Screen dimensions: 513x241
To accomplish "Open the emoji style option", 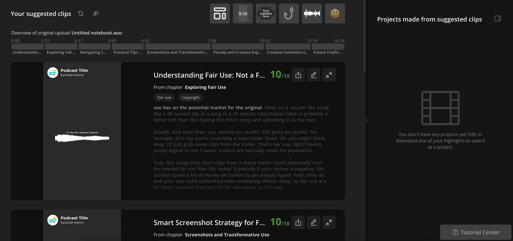I will (335, 13).
